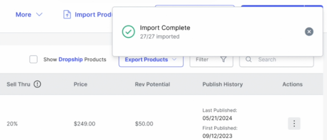327x140 pixels.
Task: Open the Export Products dropdown
Action: 146,60
